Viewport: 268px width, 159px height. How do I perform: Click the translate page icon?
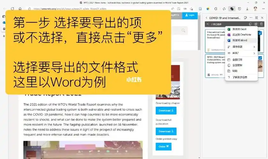point(185,9)
